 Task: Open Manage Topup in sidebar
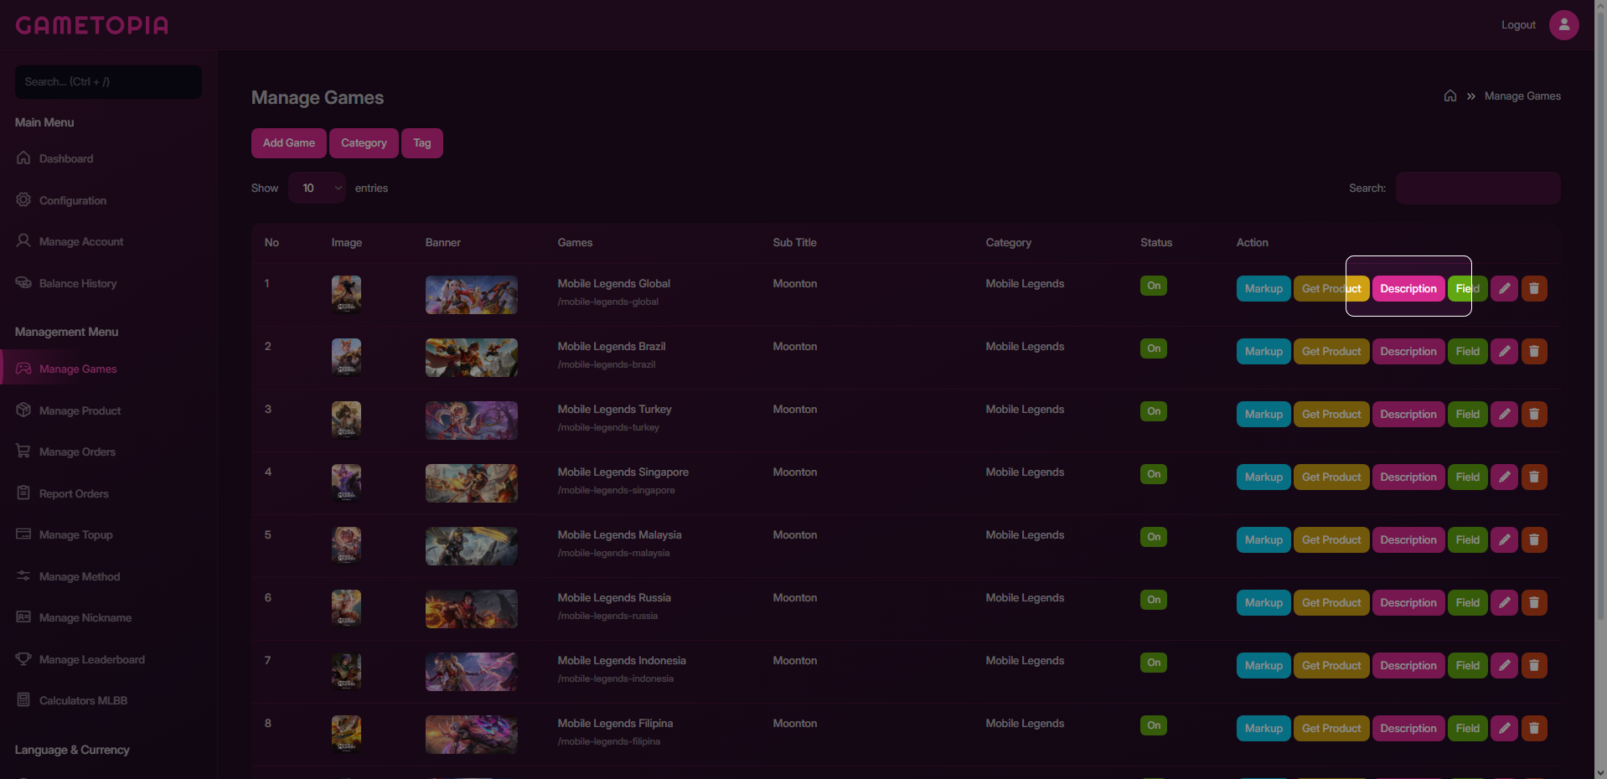coord(75,534)
